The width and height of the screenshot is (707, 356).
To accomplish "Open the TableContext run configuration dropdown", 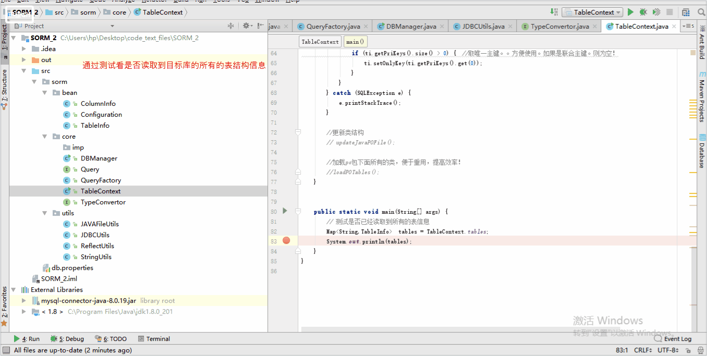I will click(x=592, y=12).
